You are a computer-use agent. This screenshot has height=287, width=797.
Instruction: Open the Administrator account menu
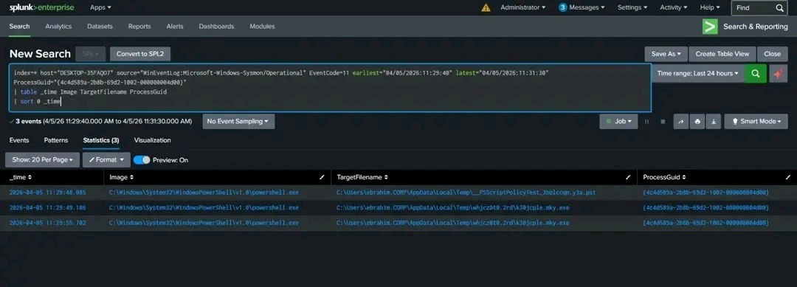coord(522,7)
